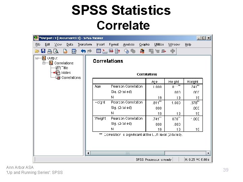
Task: Click the blue overlapping circles icon
Action: [x=127, y=51]
